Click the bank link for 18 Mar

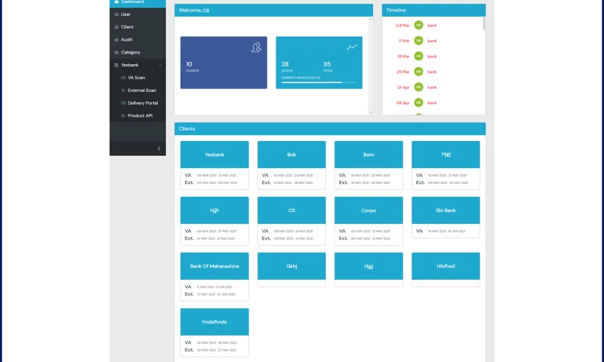[432, 56]
